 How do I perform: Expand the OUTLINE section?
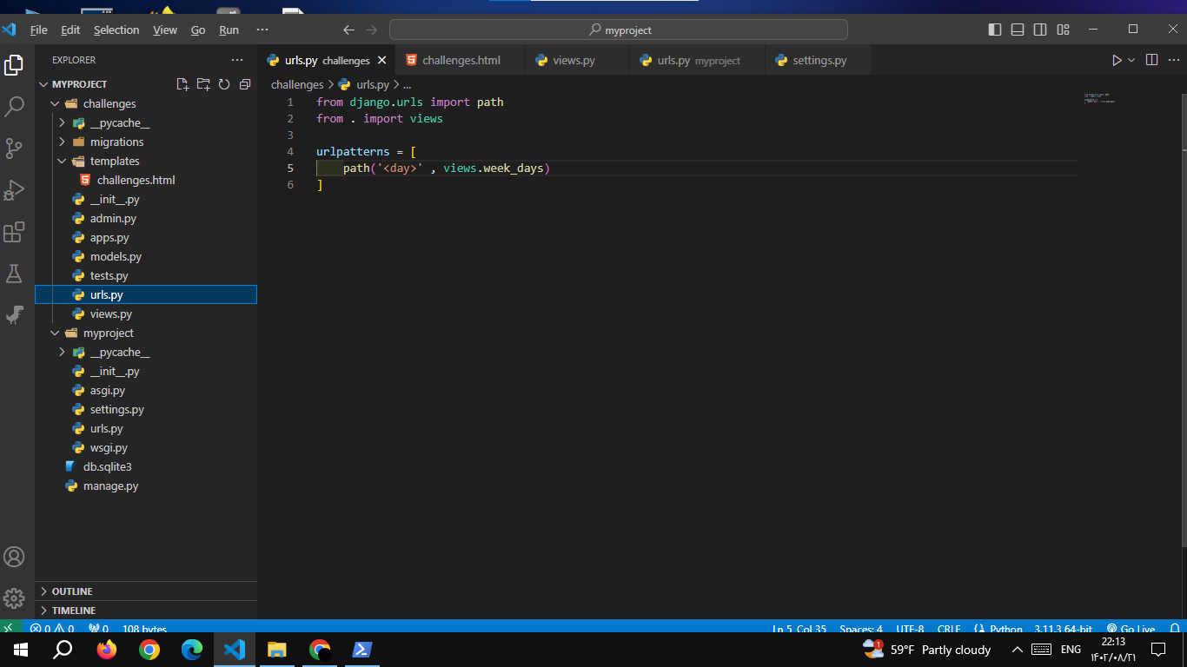(71, 591)
